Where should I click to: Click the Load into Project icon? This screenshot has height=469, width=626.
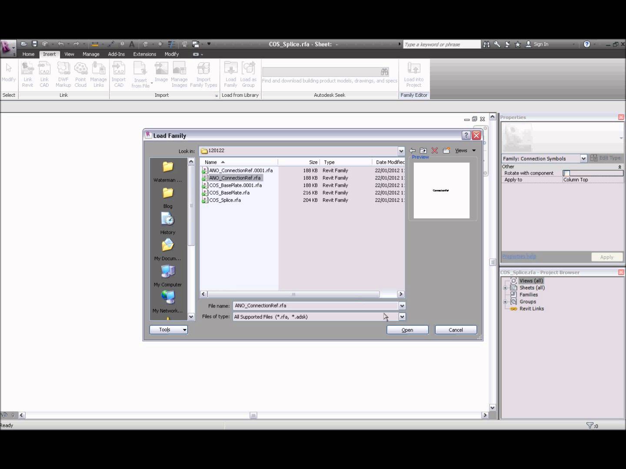(x=413, y=74)
